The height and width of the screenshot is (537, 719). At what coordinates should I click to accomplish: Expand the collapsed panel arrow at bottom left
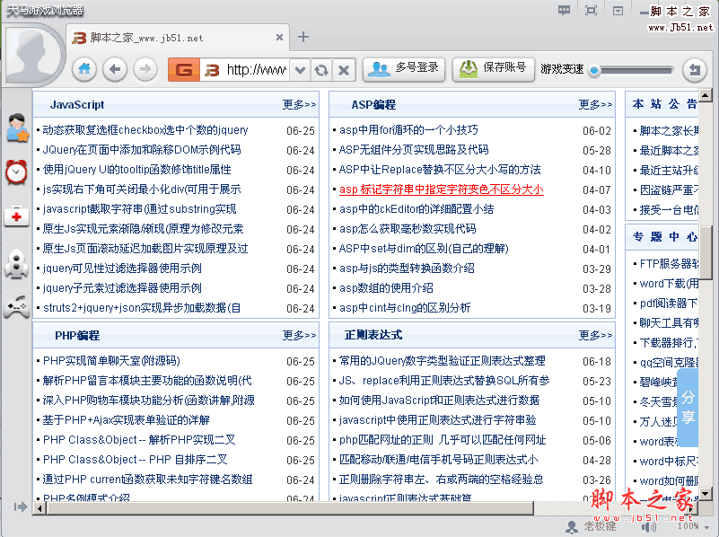click(x=18, y=507)
